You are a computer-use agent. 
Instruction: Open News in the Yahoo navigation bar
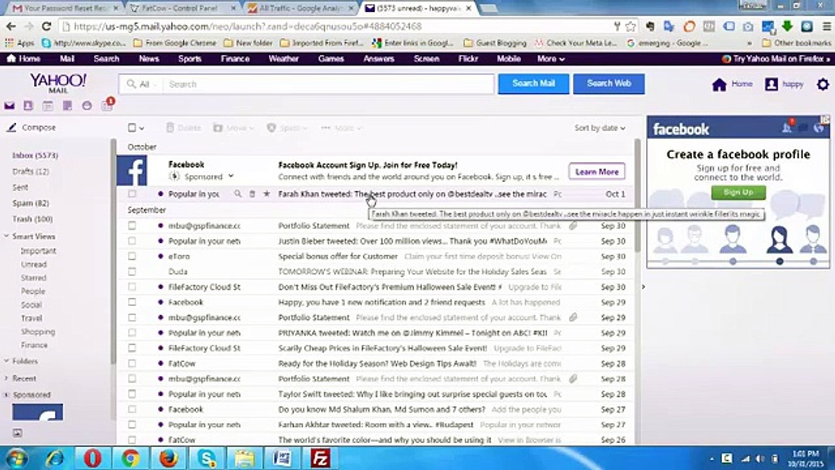click(149, 59)
